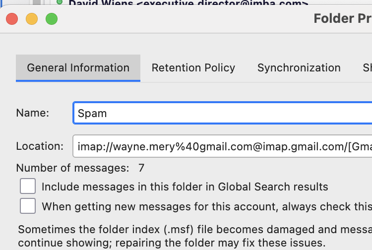Click the Location field with the imap address
The width and height of the screenshot is (372, 250).
point(222,146)
